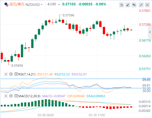Click the MACD(12,26,9) label
This screenshot has height=118, width=152.
coord(29,96)
